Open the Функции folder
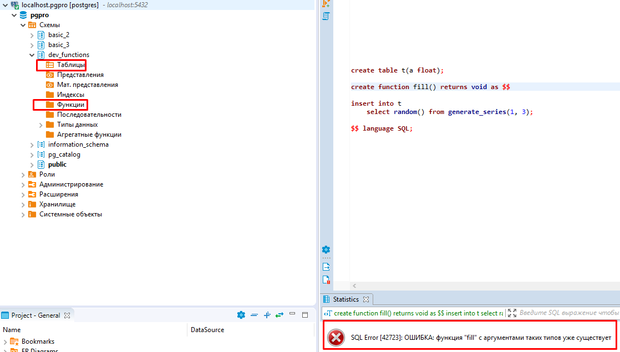Viewport: 620px width, 352px height. point(70,105)
